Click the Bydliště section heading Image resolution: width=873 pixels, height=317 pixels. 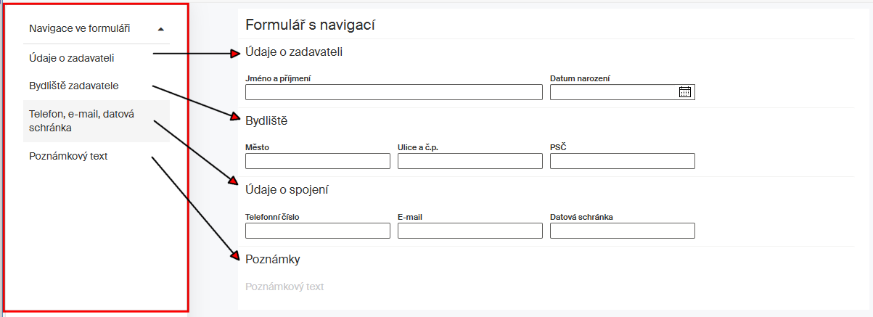(267, 121)
